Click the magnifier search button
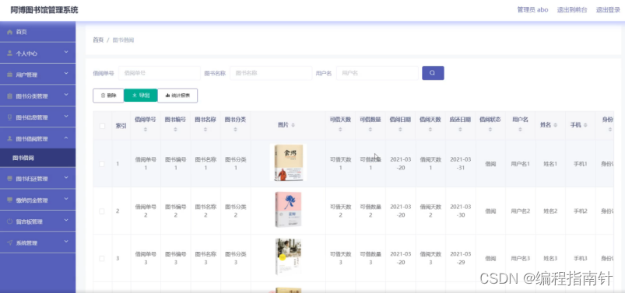 click(x=433, y=73)
